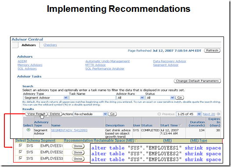The image size is (231, 167).
Task: Click Delete button in Results
Action: [x=55, y=114]
